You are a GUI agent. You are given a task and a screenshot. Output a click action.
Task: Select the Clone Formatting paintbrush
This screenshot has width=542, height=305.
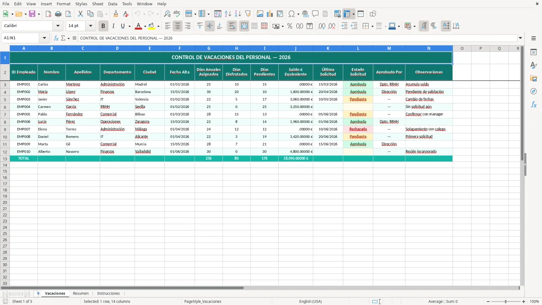coord(116,14)
